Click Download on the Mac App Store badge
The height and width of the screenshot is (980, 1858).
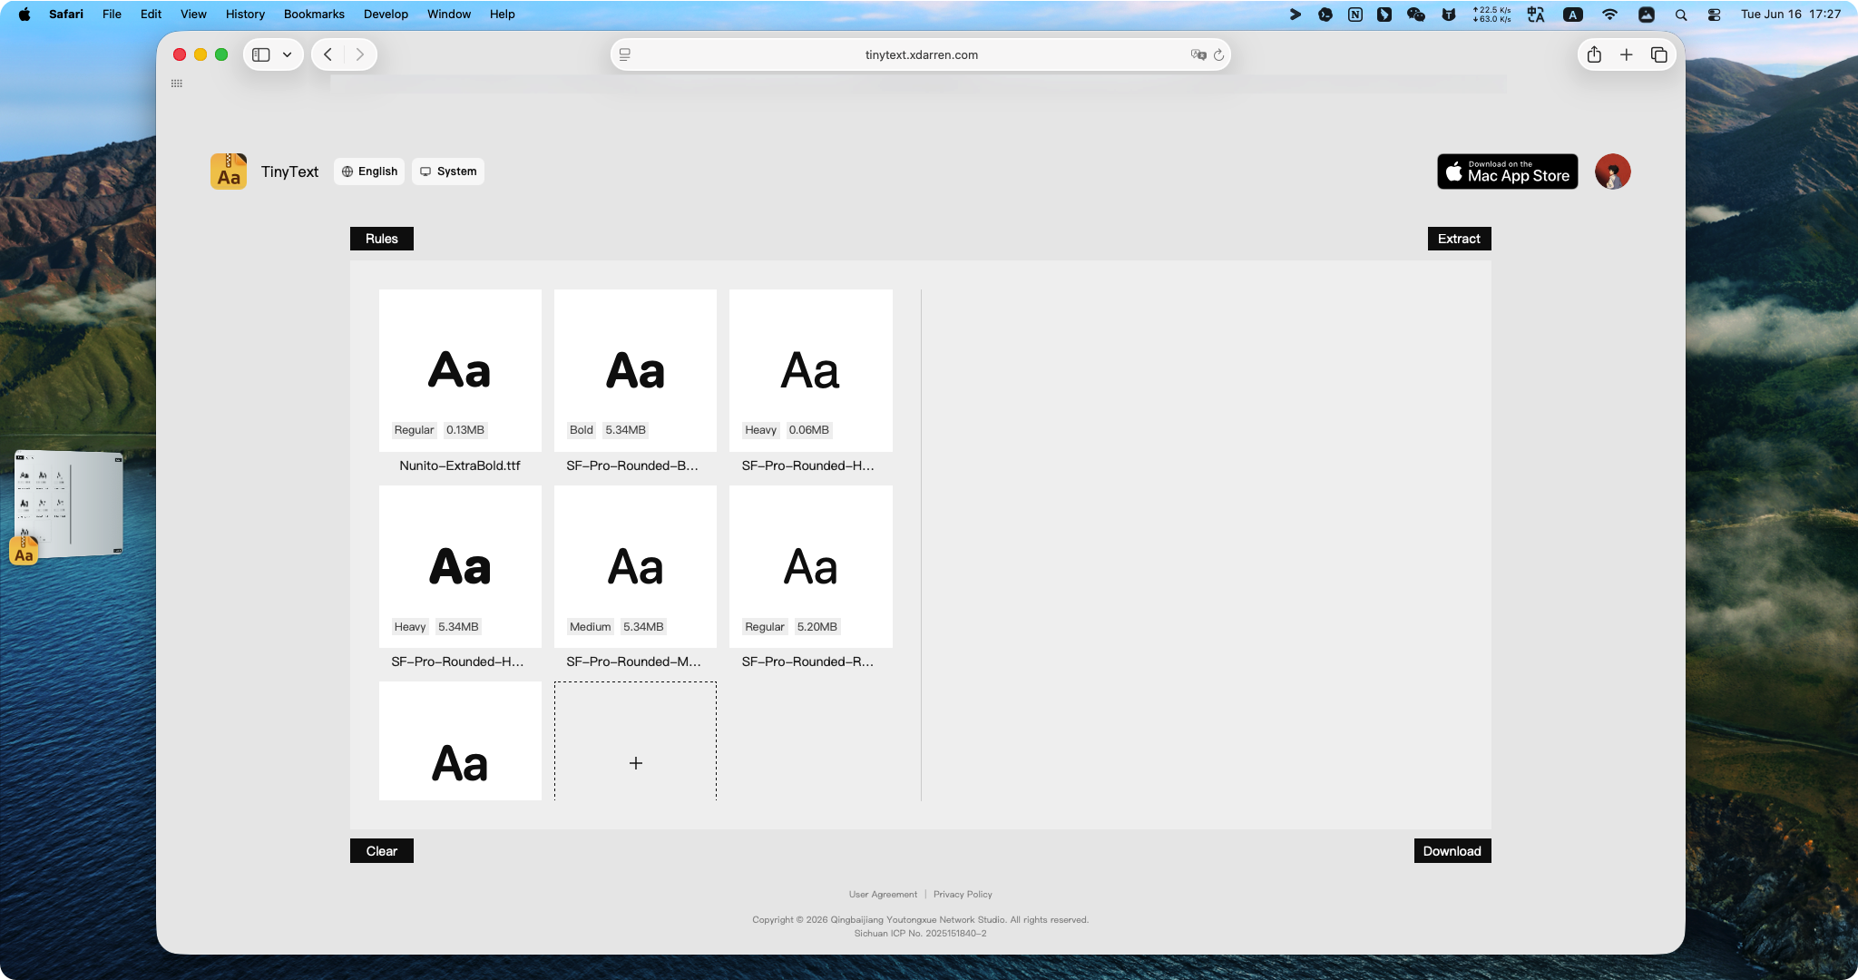pyautogui.click(x=1508, y=171)
